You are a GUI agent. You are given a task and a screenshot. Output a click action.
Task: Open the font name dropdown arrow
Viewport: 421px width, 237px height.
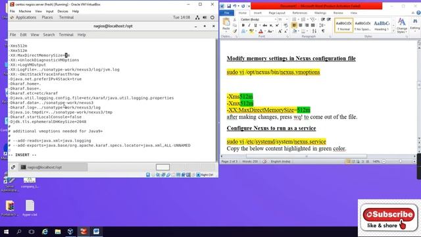(x=276, y=20)
